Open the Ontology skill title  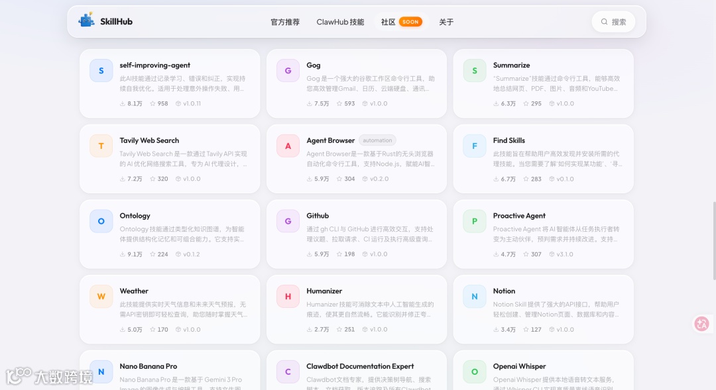point(135,216)
